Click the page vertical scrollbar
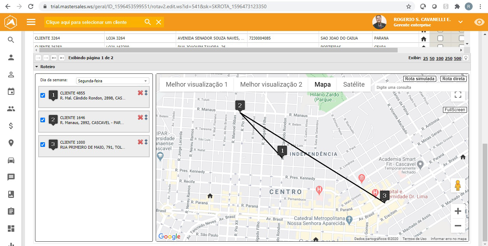 [x=485, y=178]
